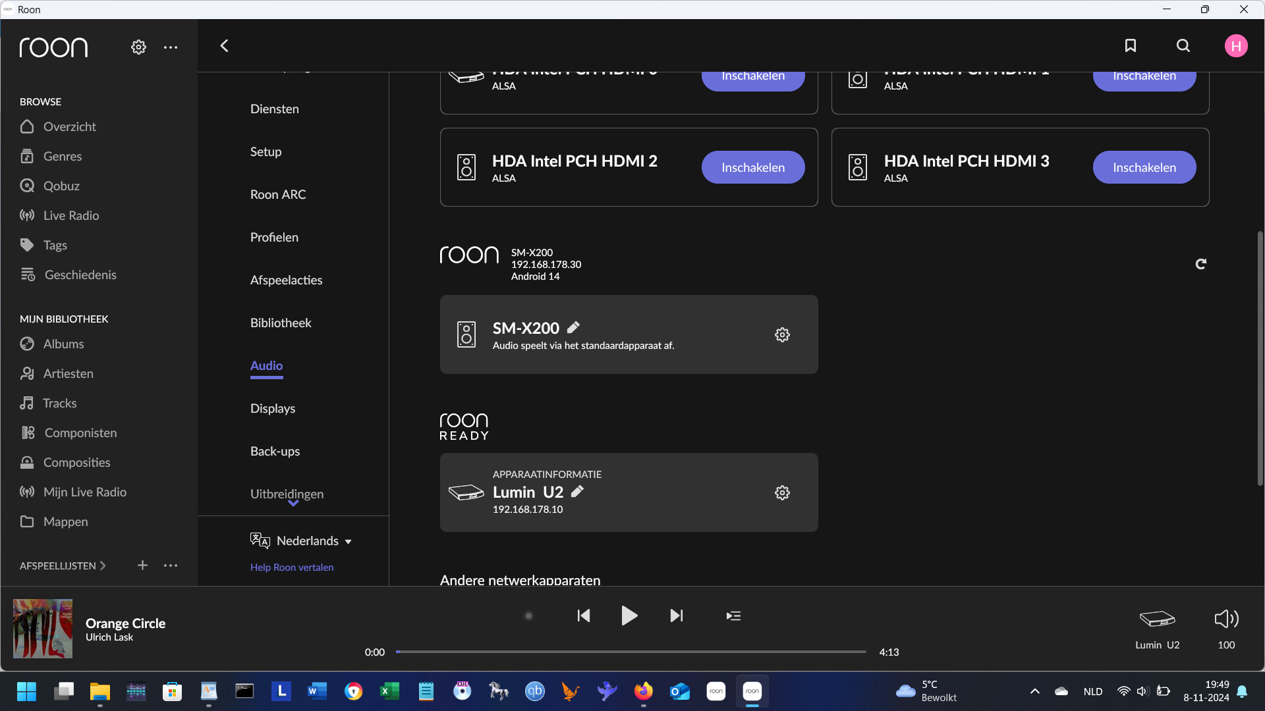Screen dimensions: 1265x711
Task: Open Firefox from the taskbar
Action: coord(643,691)
